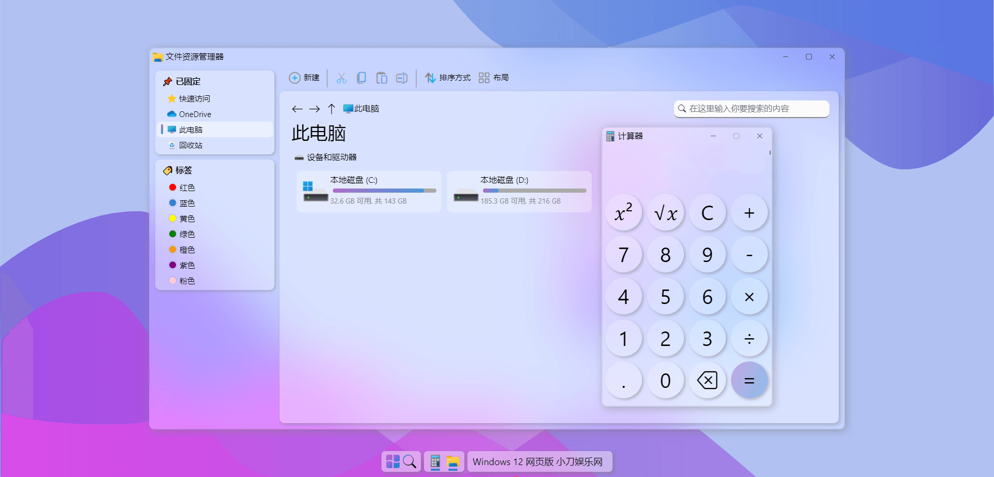The image size is (994, 477).
Task: Open the 排序方式 sorting dropdown
Action: coord(447,78)
